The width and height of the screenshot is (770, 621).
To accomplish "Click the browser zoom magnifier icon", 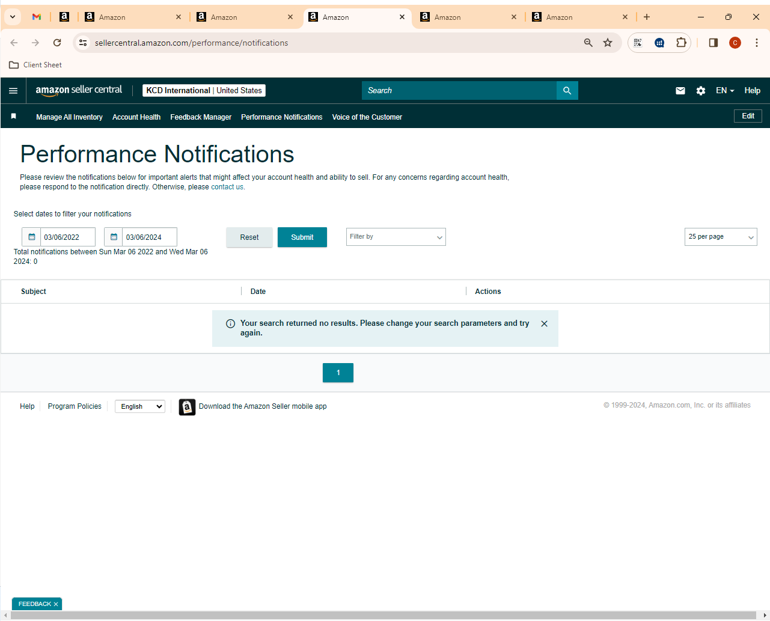I will click(x=588, y=43).
